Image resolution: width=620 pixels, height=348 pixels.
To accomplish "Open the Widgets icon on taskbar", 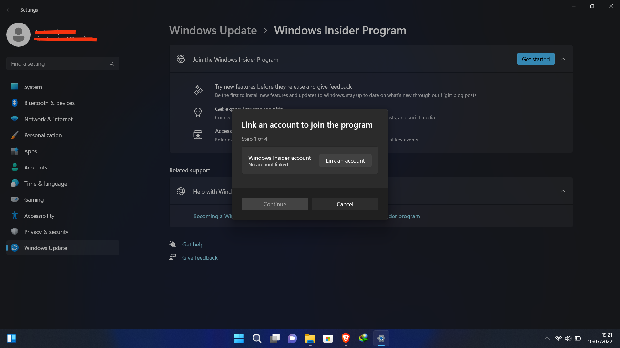I will coord(12,338).
